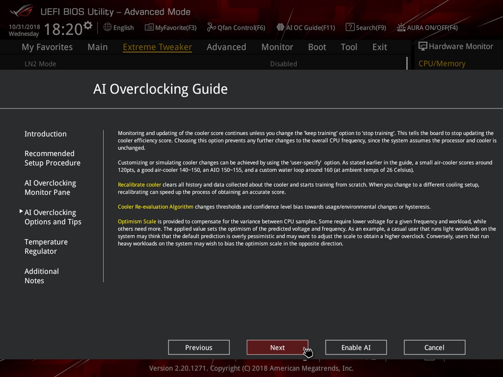Viewport: 503px width, 377px height.
Task: Click the Optimism Scale highlighted term
Action: pos(137,222)
